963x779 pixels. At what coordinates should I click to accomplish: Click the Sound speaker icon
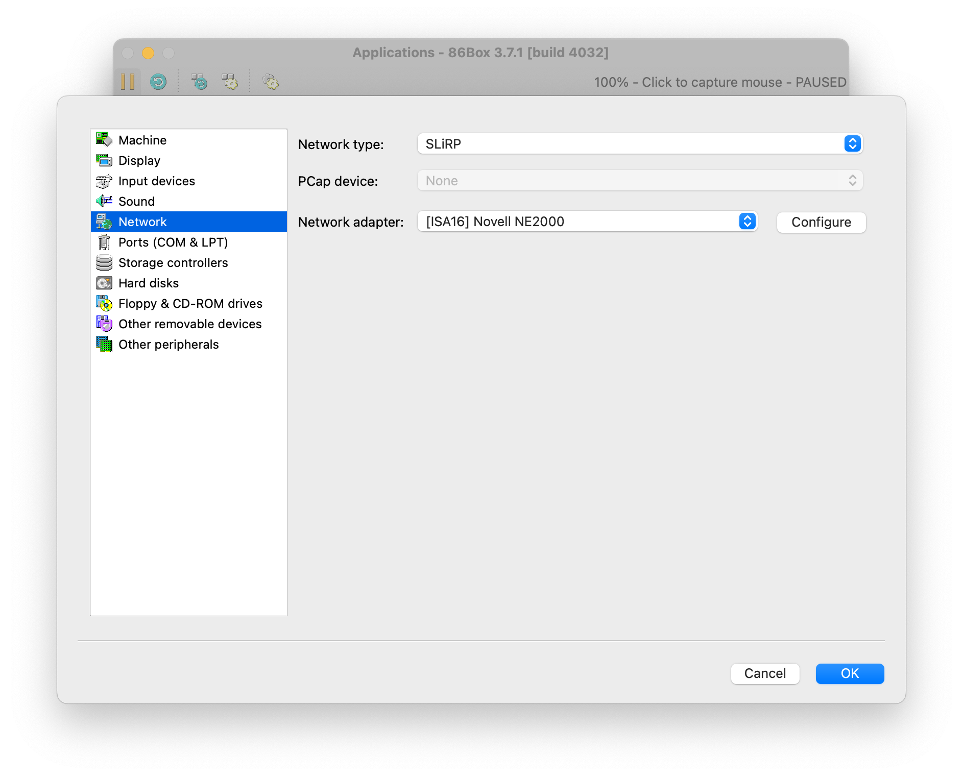104,201
